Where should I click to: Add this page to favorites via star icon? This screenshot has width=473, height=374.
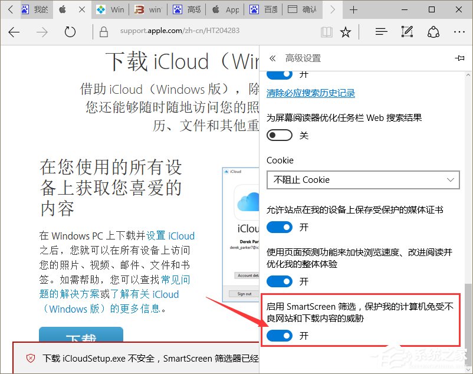click(346, 33)
